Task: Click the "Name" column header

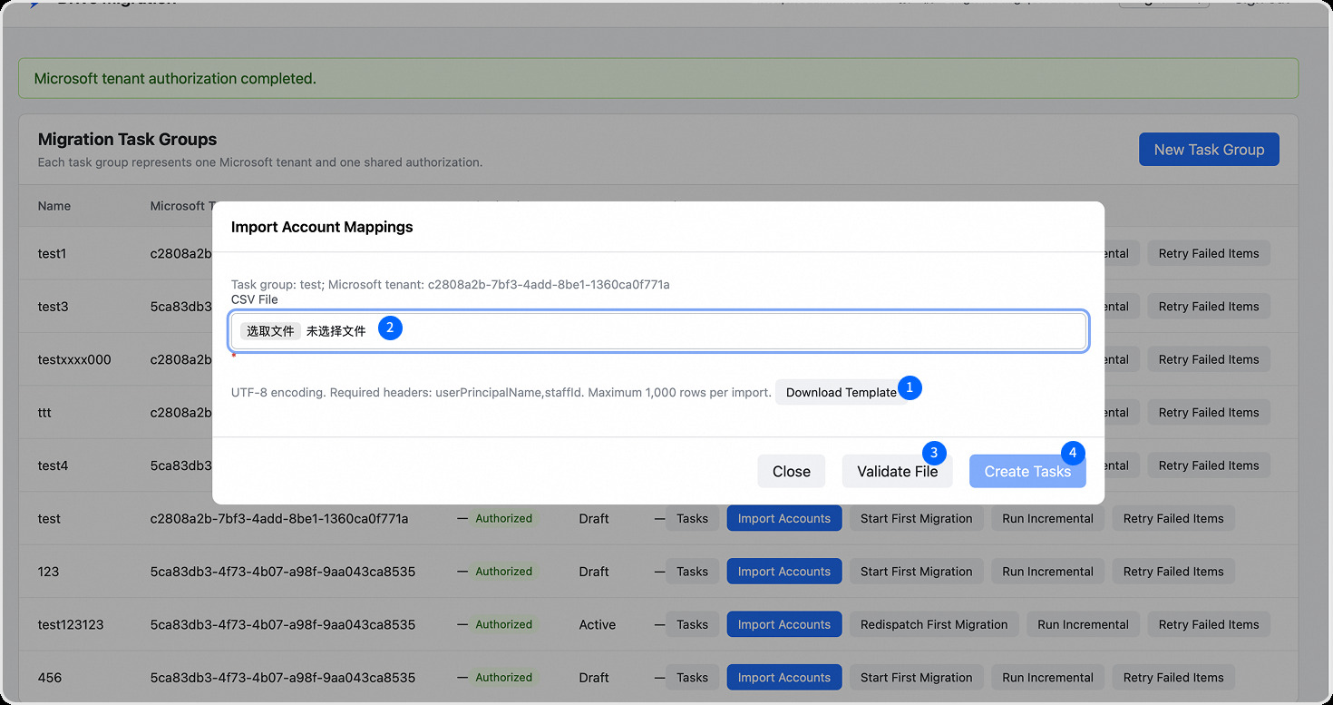Action: point(54,206)
